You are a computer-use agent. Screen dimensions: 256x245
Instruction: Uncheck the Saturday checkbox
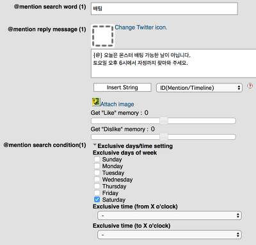(97, 199)
